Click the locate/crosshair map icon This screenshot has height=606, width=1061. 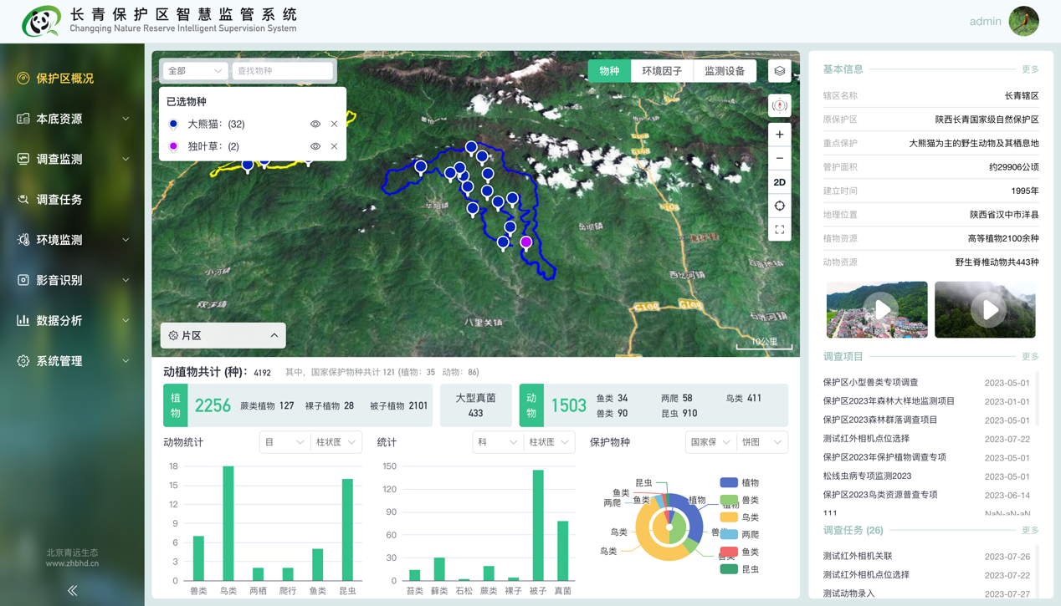pos(780,206)
